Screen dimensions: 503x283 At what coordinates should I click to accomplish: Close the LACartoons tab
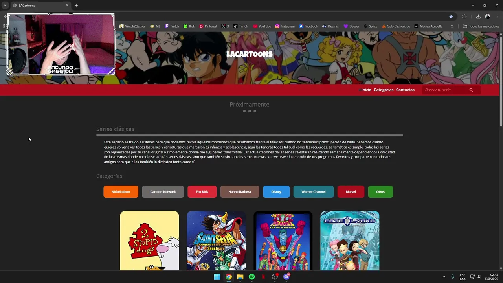tap(67, 6)
